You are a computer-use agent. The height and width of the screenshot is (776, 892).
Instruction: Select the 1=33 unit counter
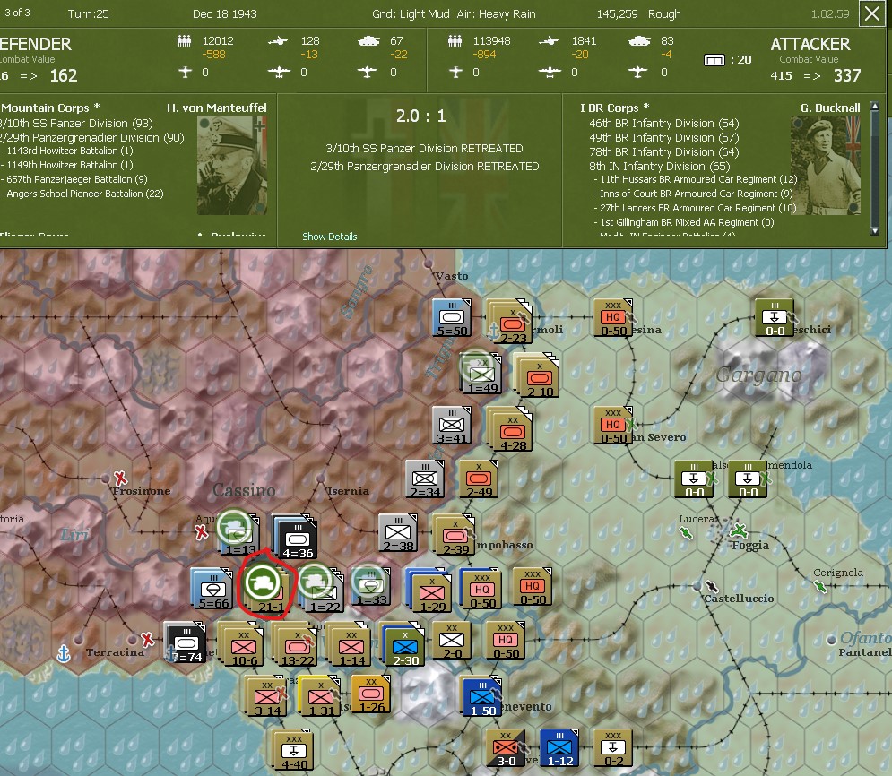tap(371, 587)
